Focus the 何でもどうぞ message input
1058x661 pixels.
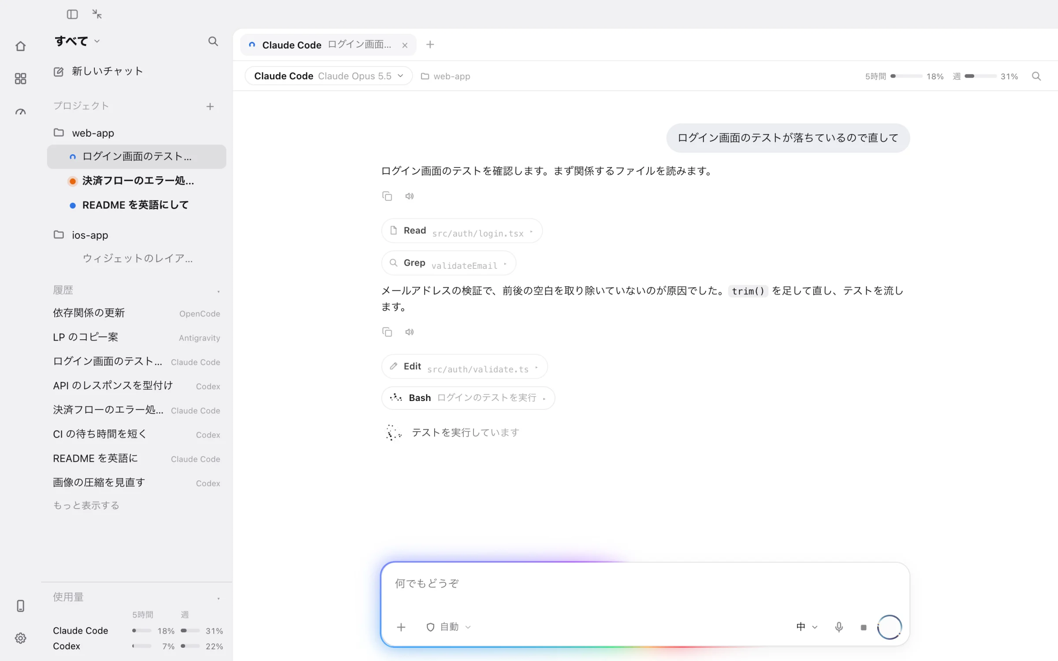coord(645,583)
